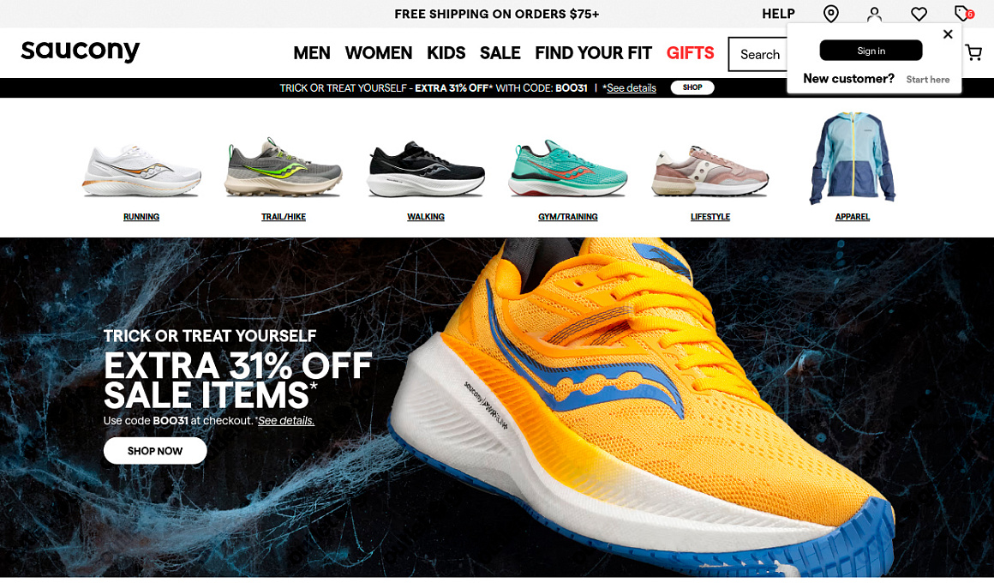Viewport: 994px width, 583px height.
Task: Click SHOP NOW on hero banner
Action: click(x=155, y=451)
